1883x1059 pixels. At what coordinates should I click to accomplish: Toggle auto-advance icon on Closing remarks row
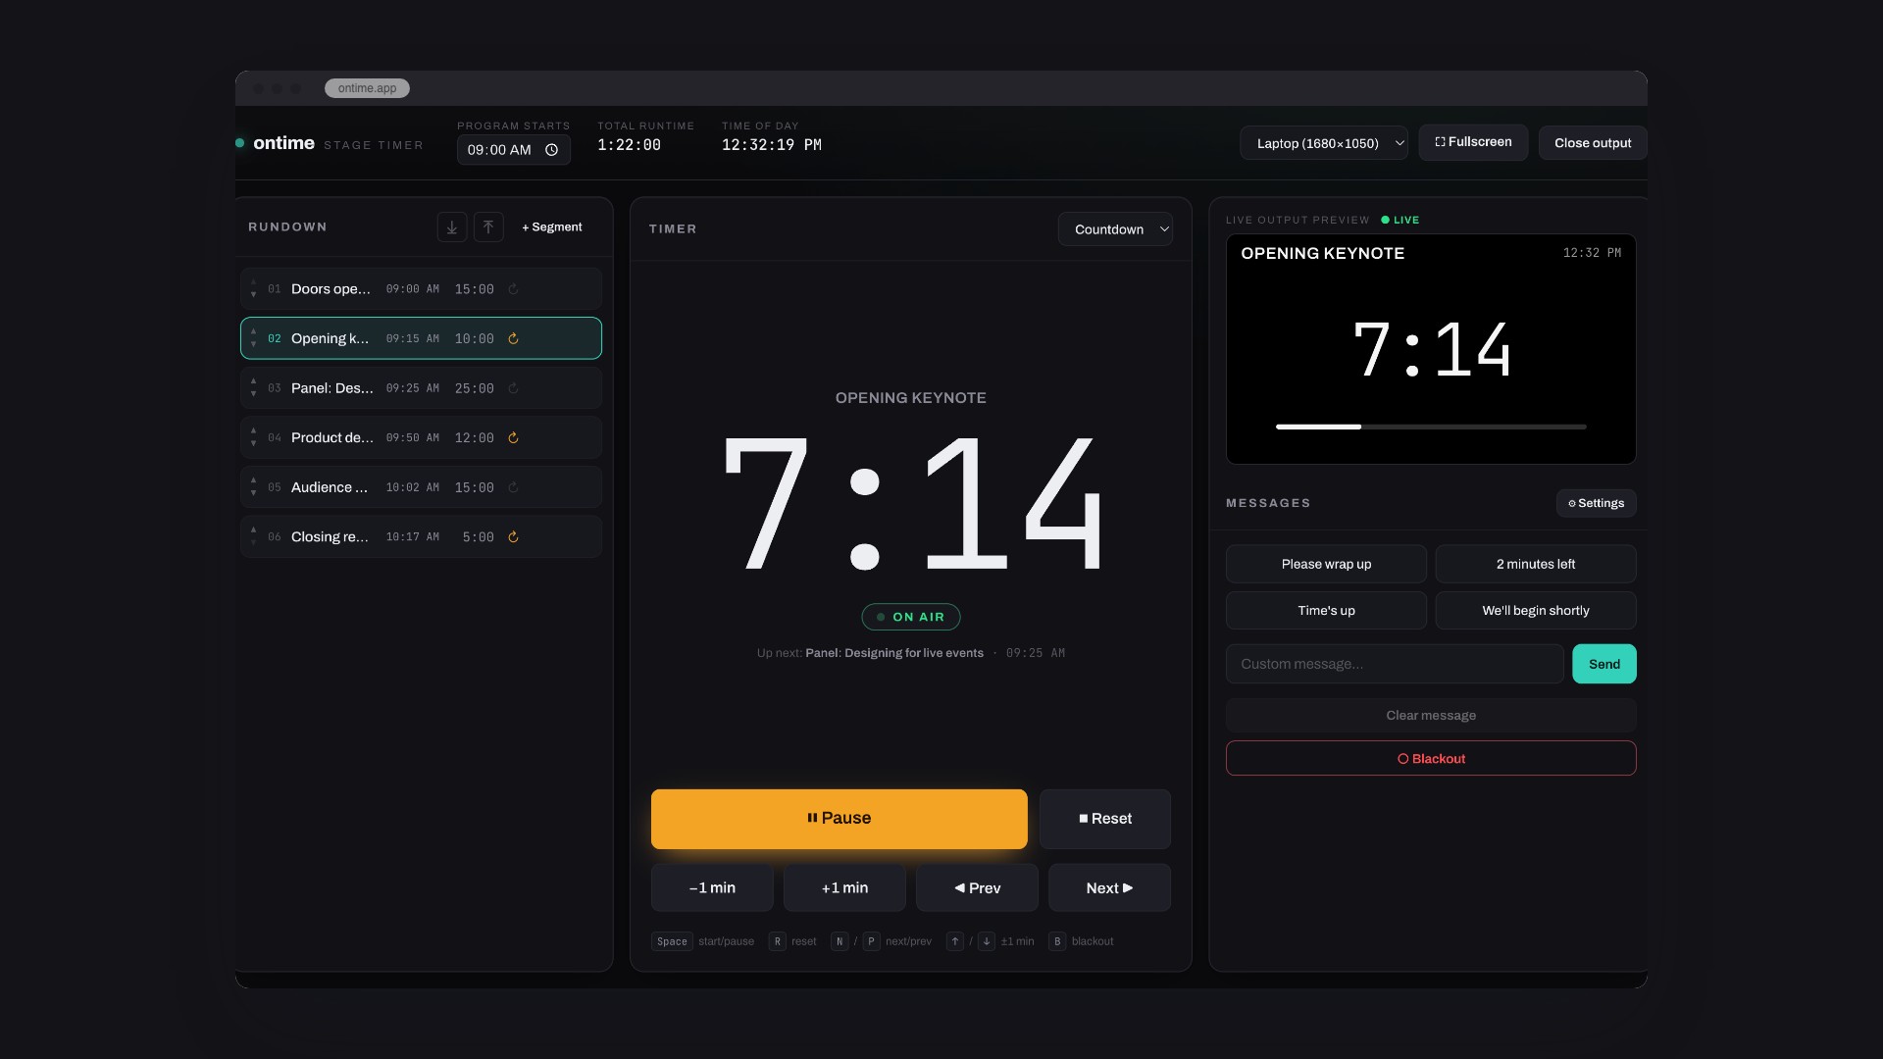[513, 537]
